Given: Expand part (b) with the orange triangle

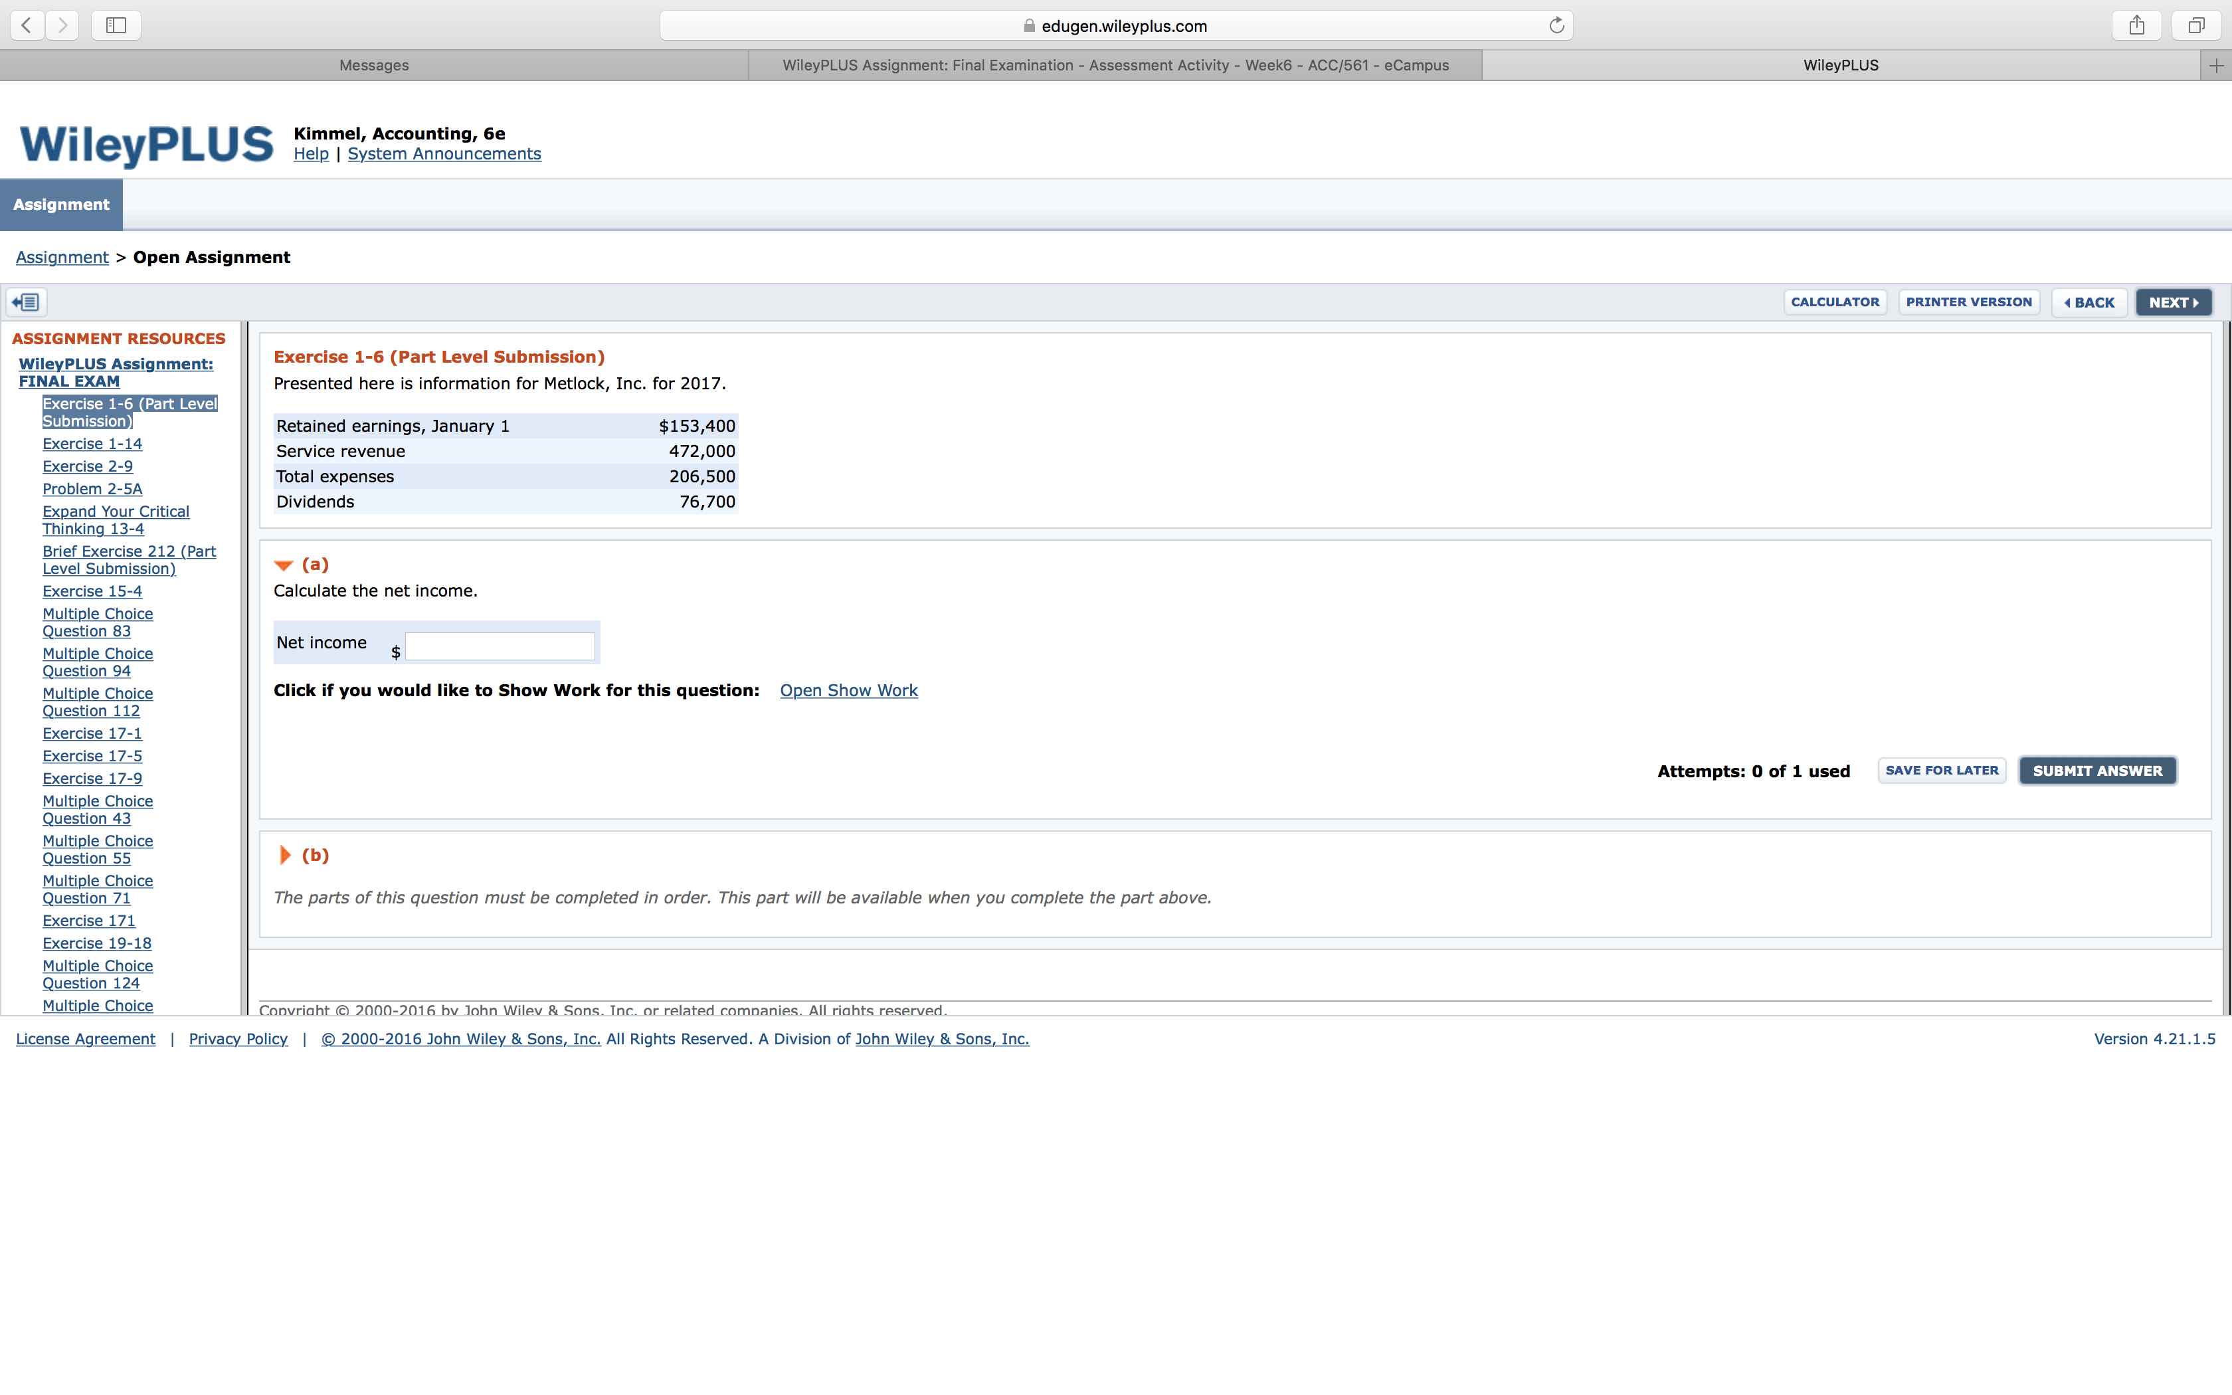Looking at the screenshot, I should pyautogui.click(x=285, y=856).
